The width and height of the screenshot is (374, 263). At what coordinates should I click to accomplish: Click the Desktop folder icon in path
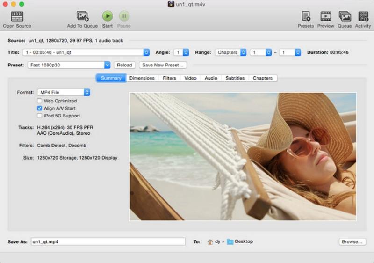(230, 242)
